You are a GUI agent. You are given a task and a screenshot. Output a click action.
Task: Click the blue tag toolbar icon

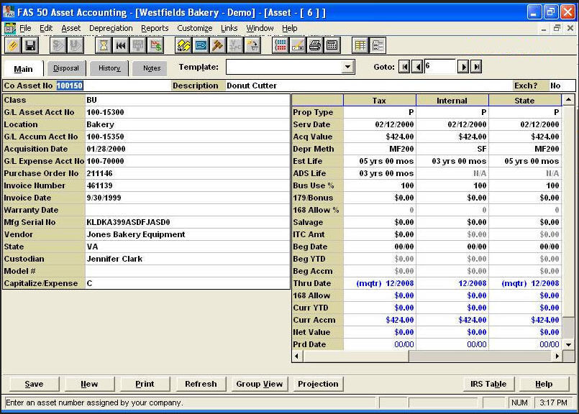[x=201, y=46]
